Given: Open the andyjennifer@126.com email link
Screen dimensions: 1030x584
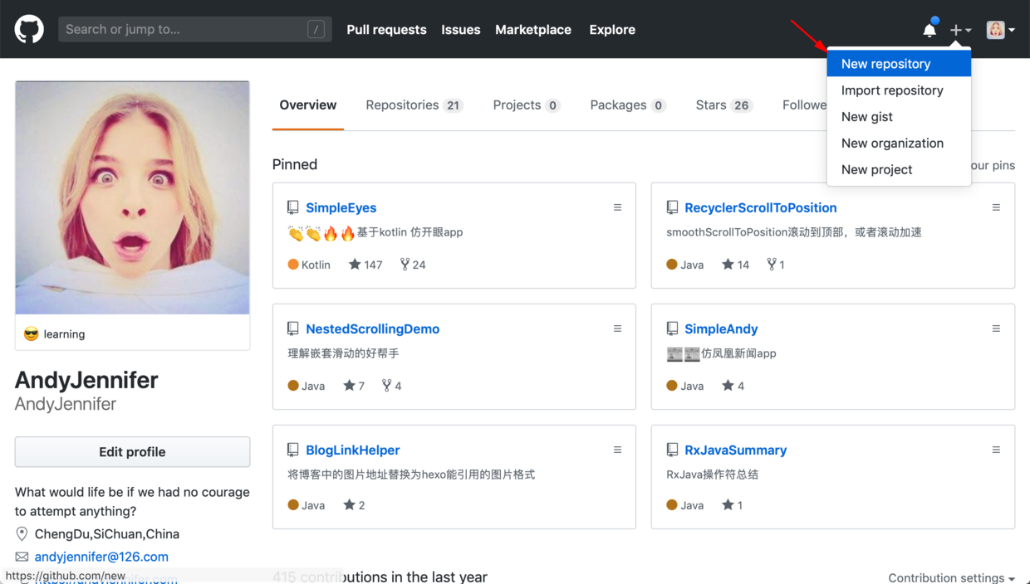Looking at the screenshot, I should 101,557.
